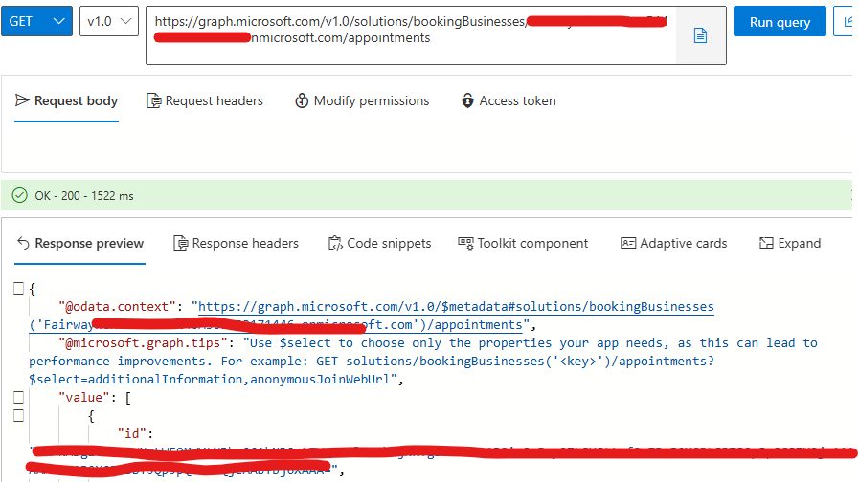Open the Request headers tab

coord(205,100)
